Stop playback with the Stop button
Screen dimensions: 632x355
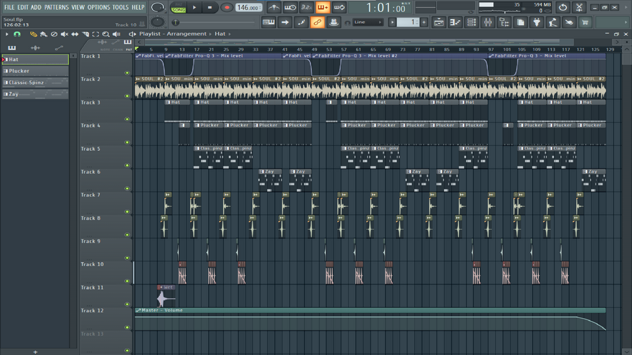[209, 8]
